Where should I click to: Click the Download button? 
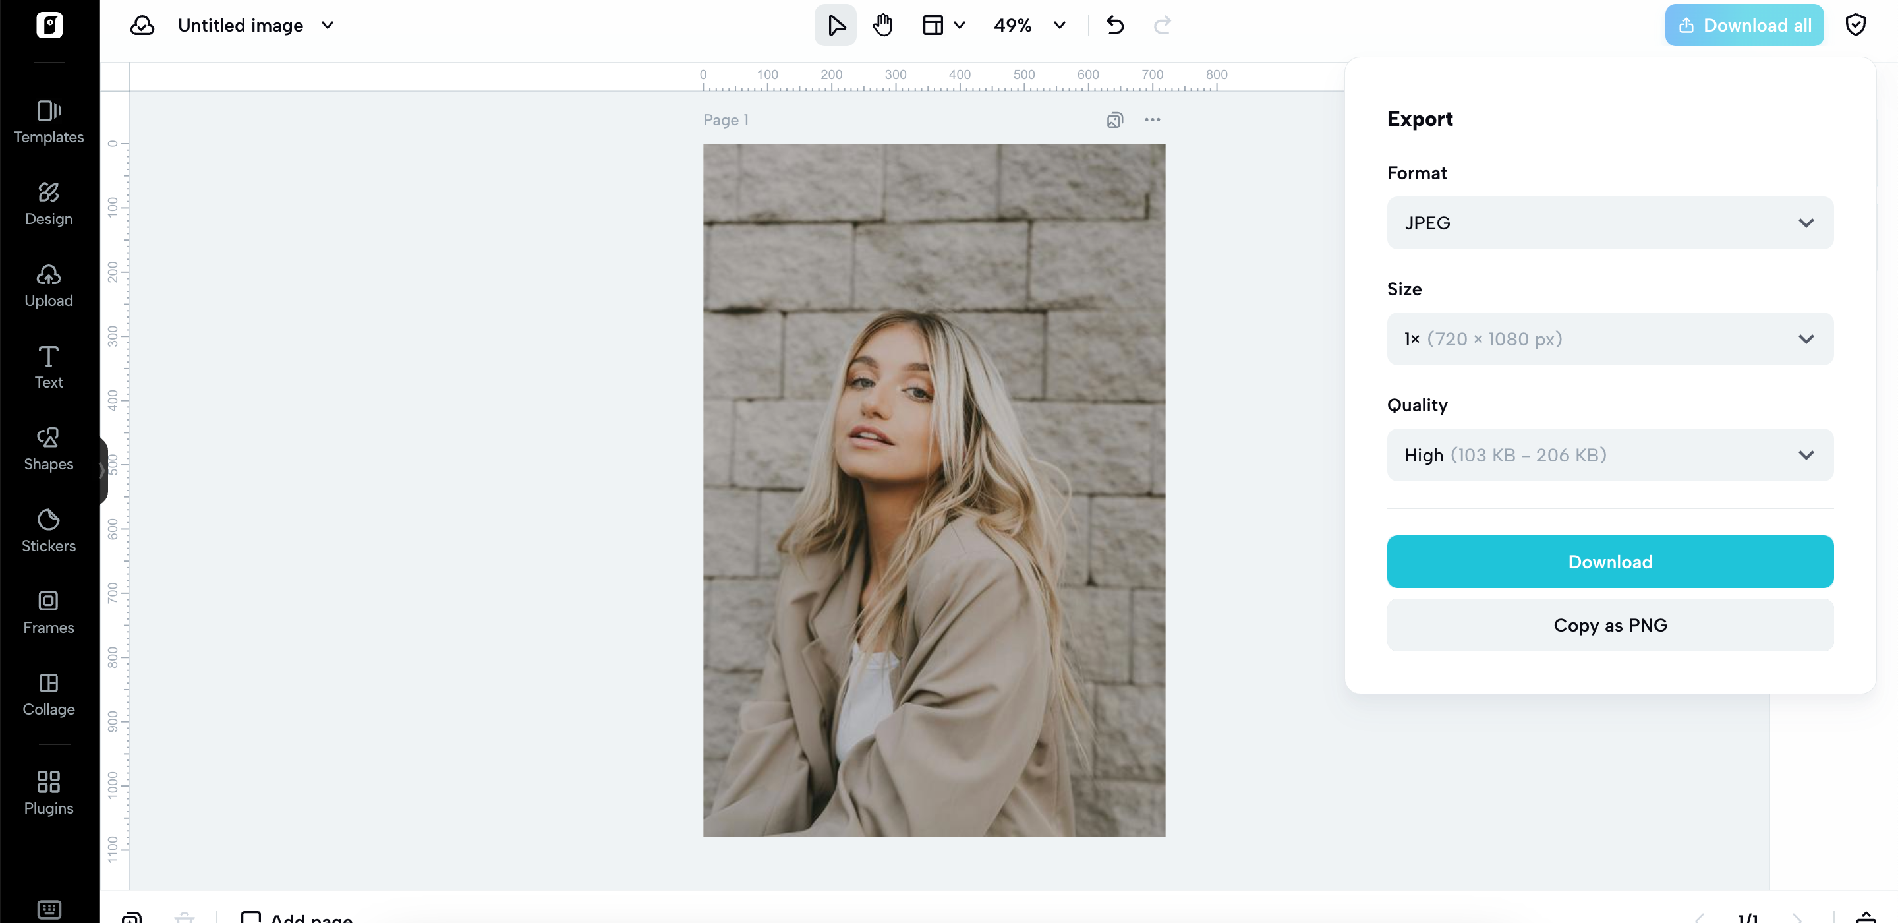[1610, 562]
